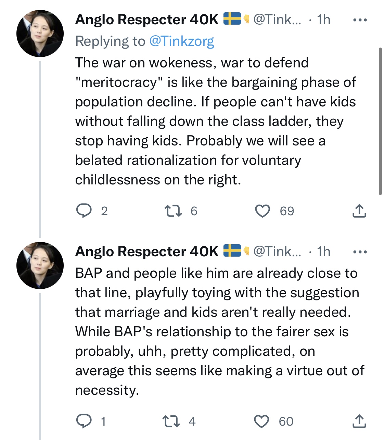Screen dimensions: 385x440
Task: Reply to the "war on wokeness" tweet
Action: [x=84, y=211]
